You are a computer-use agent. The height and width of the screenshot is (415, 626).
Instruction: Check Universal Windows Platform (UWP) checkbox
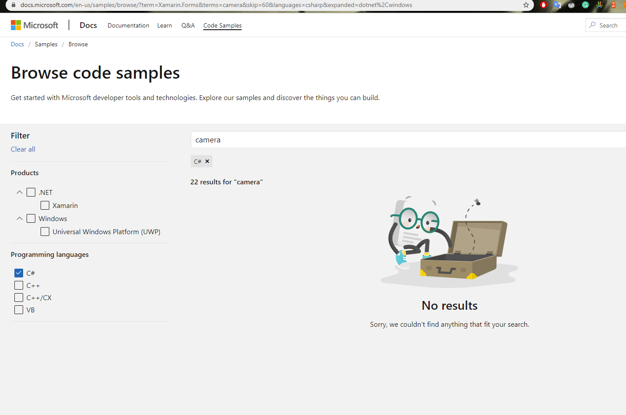tap(45, 232)
